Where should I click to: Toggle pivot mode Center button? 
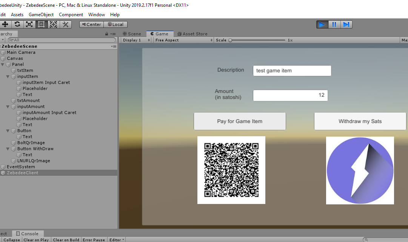[92, 24]
